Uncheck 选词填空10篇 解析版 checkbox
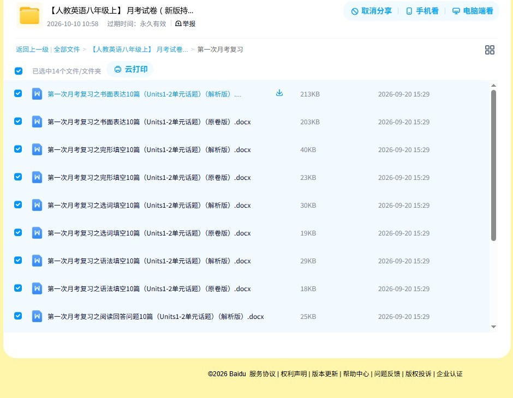Image resolution: width=513 pixels, height=398 pixels. pyautogui.click(x=18, y=204)
